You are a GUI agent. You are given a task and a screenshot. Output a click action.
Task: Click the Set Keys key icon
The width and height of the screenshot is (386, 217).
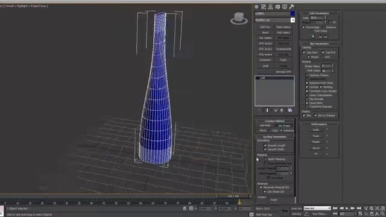coord(285,211)
